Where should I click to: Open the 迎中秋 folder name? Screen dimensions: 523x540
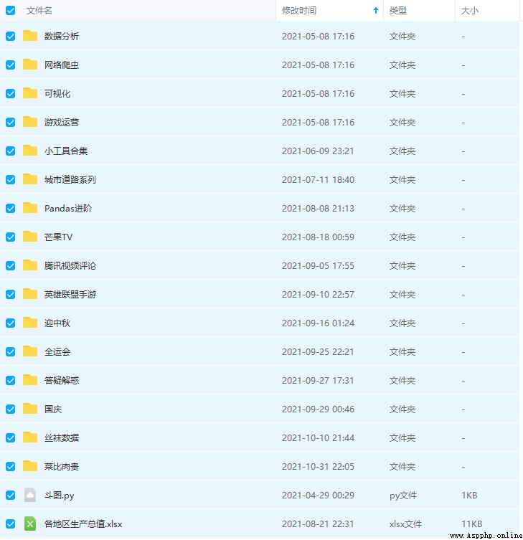(57, 323)
